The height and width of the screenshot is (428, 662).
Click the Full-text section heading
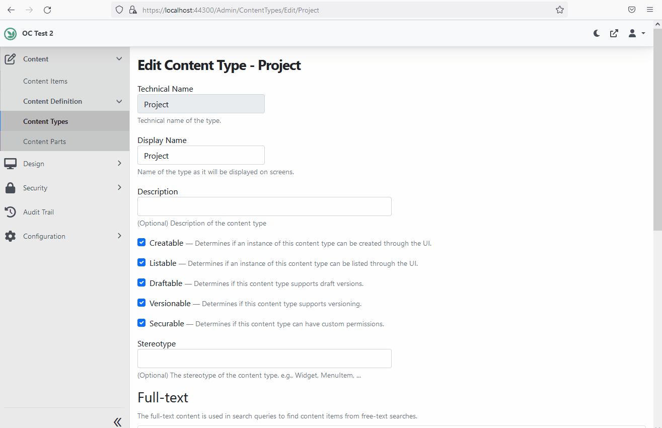[163, 397]
